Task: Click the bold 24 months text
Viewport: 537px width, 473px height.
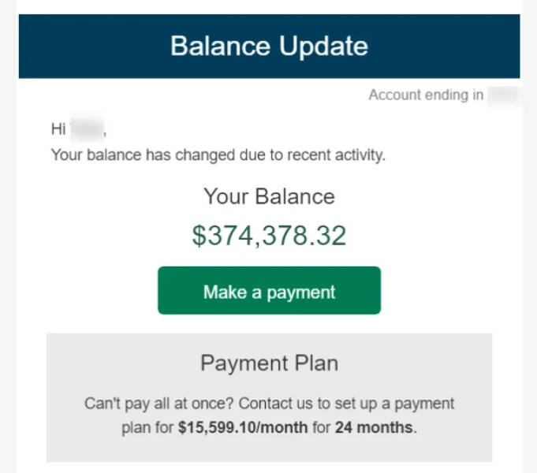Action: pyautogui.click(x=374, y=428)
